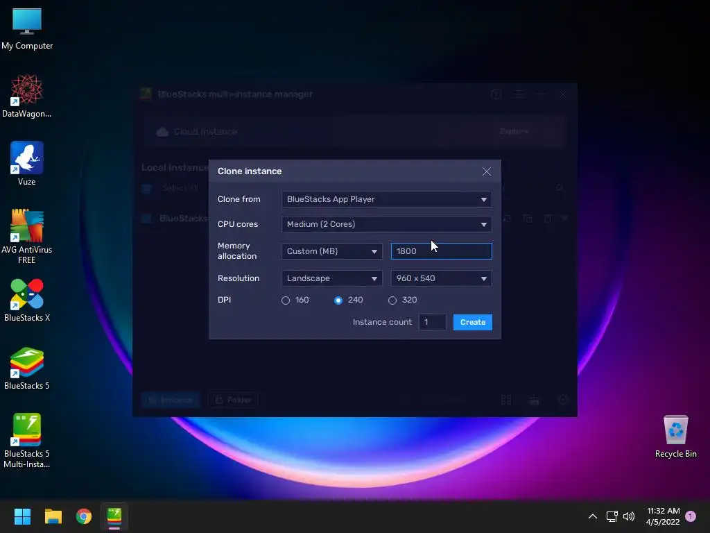Open network status in system tray
This screenshot has height=533, width=710.
pyautogui.click(x=612, y=516)
